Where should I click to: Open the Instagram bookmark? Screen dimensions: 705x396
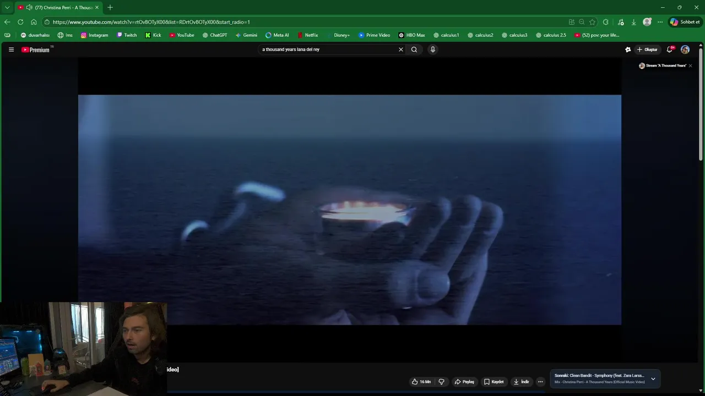click(x=94, y=35)
